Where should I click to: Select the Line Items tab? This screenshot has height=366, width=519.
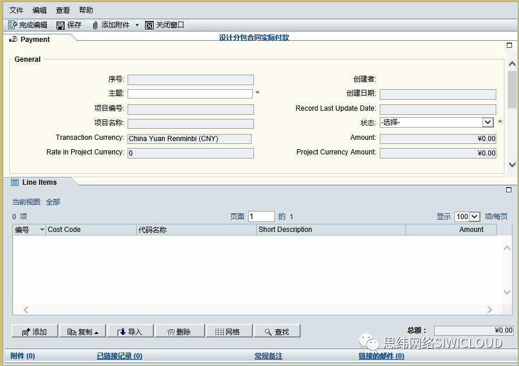coord(40,182)
